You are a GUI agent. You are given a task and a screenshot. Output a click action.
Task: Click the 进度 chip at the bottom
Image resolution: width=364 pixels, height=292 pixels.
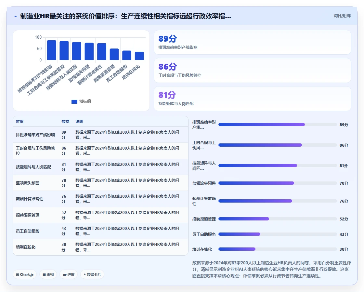tap(69, 274)
